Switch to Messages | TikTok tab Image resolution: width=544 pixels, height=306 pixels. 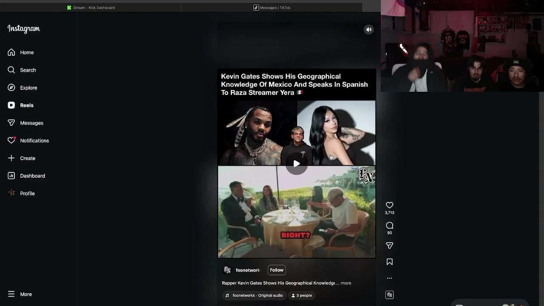272,8
